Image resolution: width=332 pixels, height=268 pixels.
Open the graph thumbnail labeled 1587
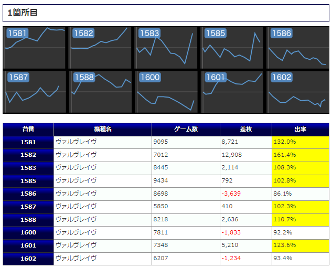coord(35,92)
